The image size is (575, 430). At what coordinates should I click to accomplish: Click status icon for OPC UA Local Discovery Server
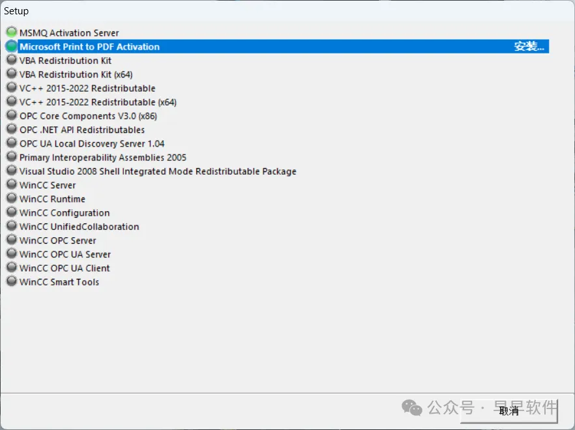12,143
